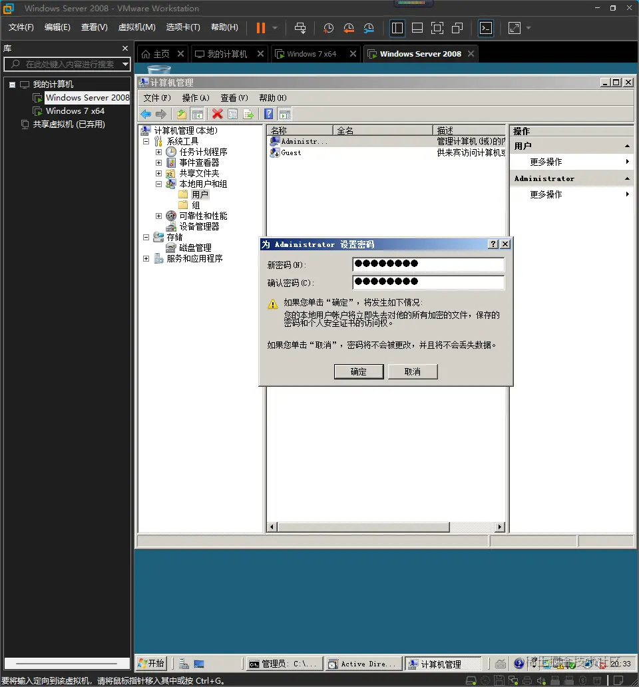Click the forward arrow in 计算机管理 toolbar
This screenshot has width=639, height=687.
(161, 114)
